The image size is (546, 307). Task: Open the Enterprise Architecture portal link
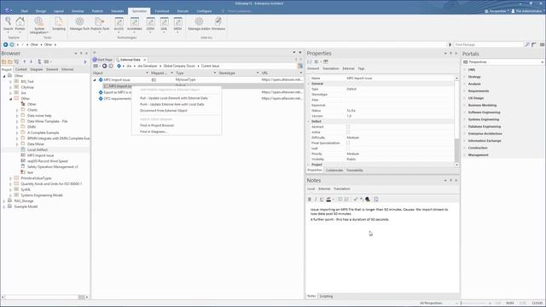485,134
